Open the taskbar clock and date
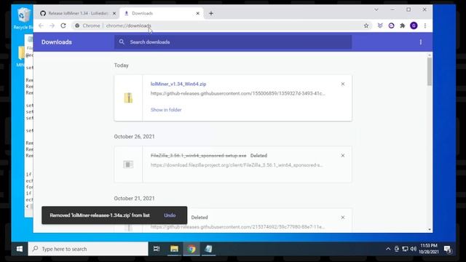466x262 pixels. click(429, 249)
